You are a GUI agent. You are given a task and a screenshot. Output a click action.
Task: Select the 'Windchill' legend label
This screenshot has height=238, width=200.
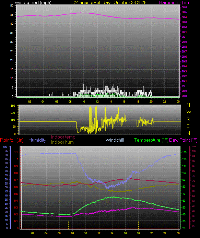coord(115,140)
